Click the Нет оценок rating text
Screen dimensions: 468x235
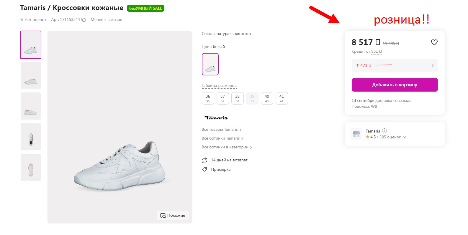[35, 20]
